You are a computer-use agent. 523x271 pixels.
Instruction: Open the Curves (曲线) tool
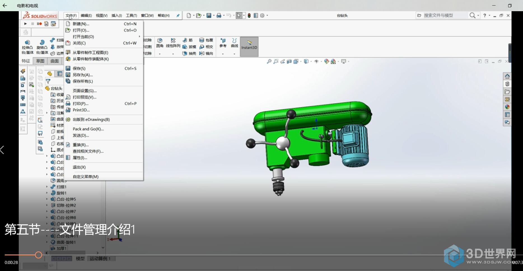pos(234,43)
